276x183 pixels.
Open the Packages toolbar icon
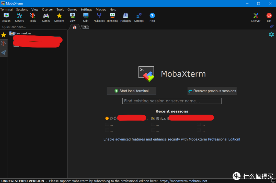tap(126, 18)
